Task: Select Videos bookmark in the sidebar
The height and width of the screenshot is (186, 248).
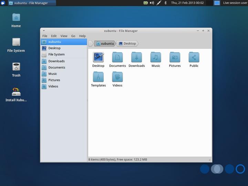Action: coord(64,86)
